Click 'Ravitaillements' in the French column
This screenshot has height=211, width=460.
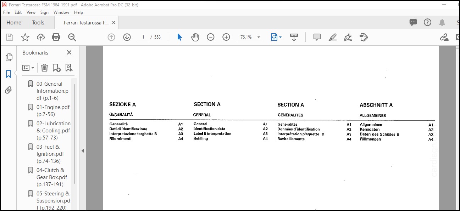[x=291, y=139]
